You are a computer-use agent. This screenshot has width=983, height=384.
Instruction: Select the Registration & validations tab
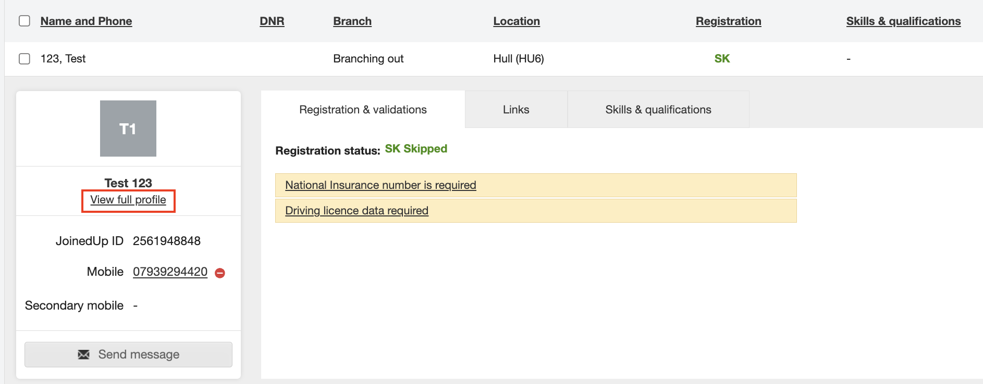(x=363, y=110)
